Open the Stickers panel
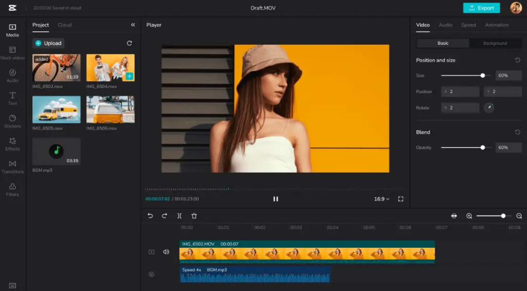Screen dimensions: 527x291 [12, 121]
